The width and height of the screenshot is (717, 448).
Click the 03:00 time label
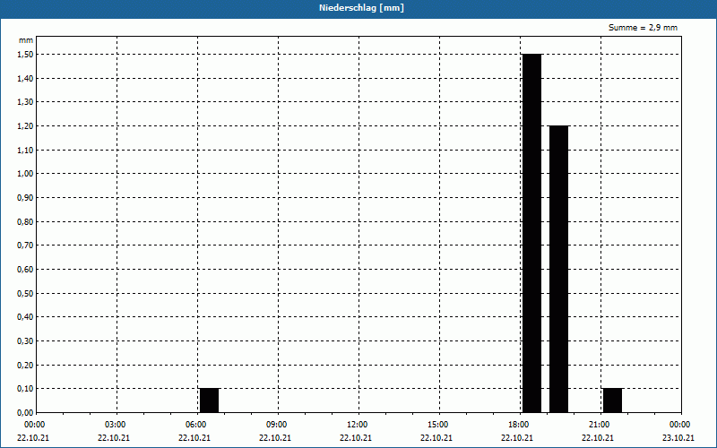click(x=115, y=425)
